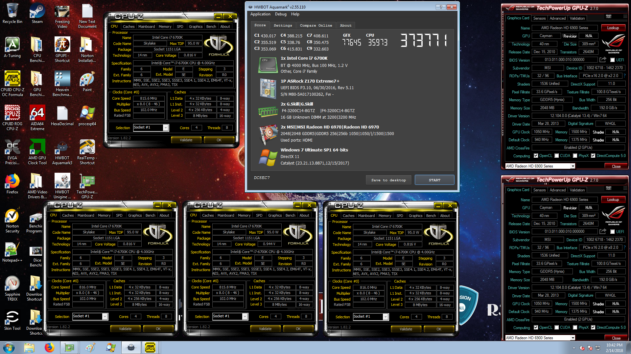Open Skin Tool desktop icon
The image size is (631, 354).
click(12, 320)
